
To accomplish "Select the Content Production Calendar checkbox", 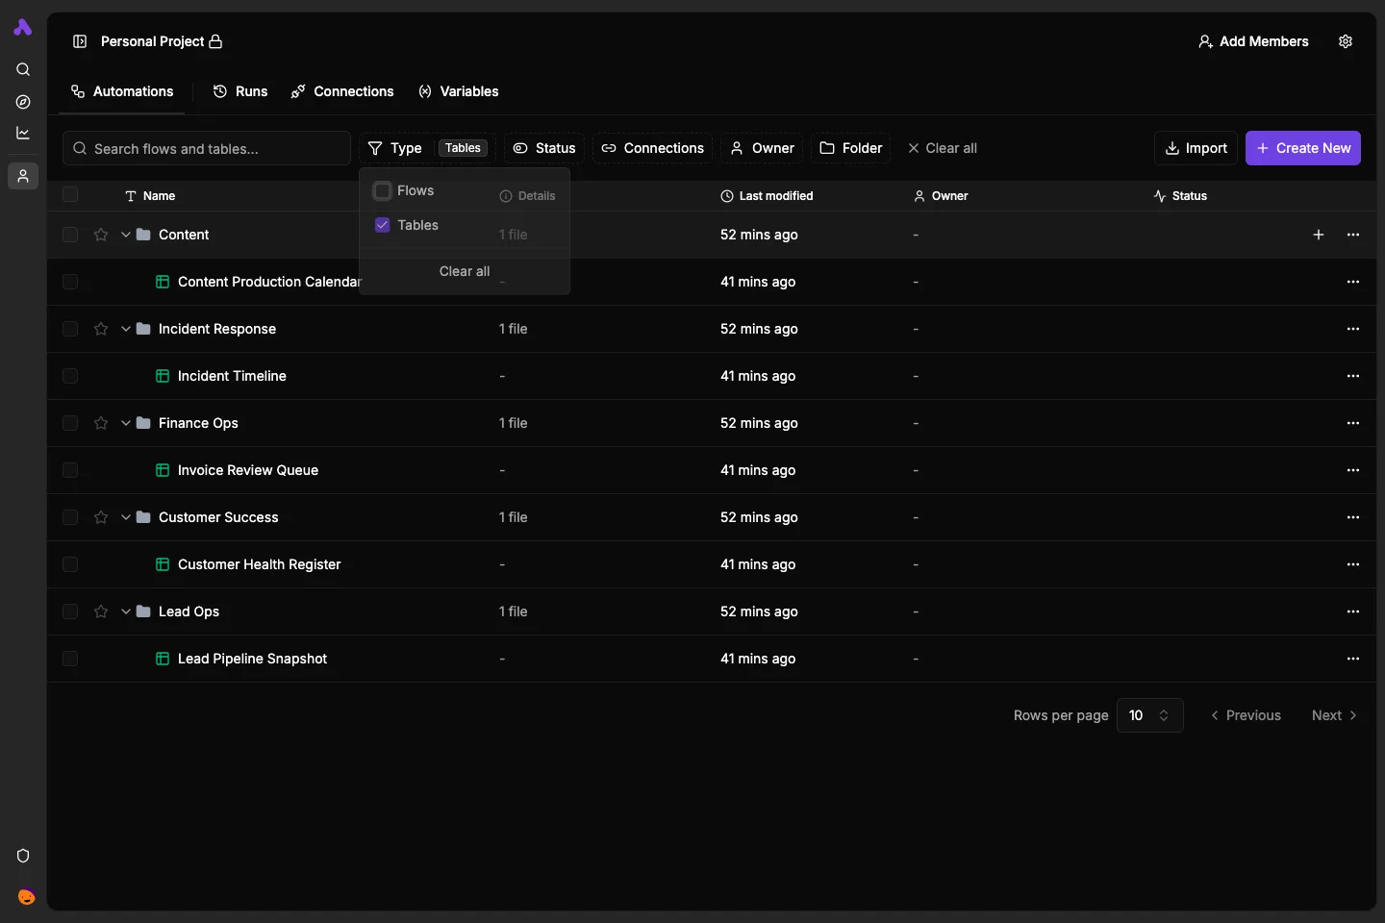I will click(70, 282).
